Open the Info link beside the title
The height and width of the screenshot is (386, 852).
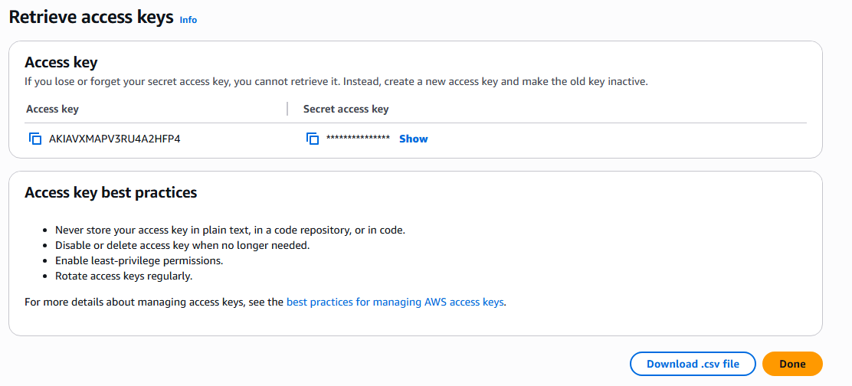coord(188,20)
